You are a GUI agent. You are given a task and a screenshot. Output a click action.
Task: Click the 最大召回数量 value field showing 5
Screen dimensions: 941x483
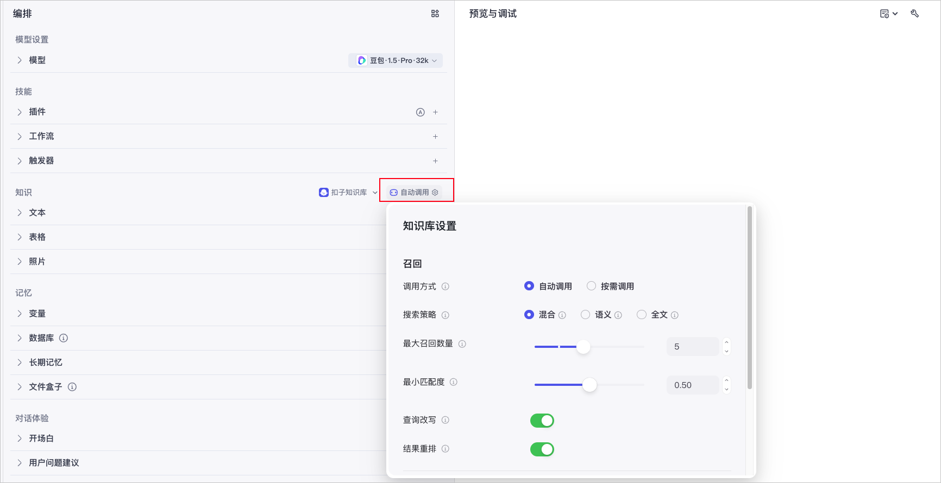(693, 347)
